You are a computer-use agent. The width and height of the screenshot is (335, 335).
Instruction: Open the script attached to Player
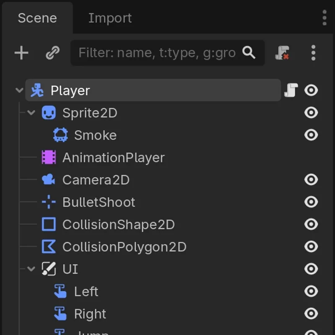(291, 90)
